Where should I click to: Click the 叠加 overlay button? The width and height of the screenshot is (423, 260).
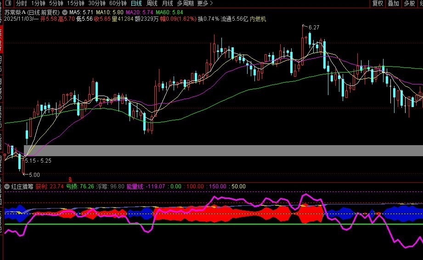[393, 4]
